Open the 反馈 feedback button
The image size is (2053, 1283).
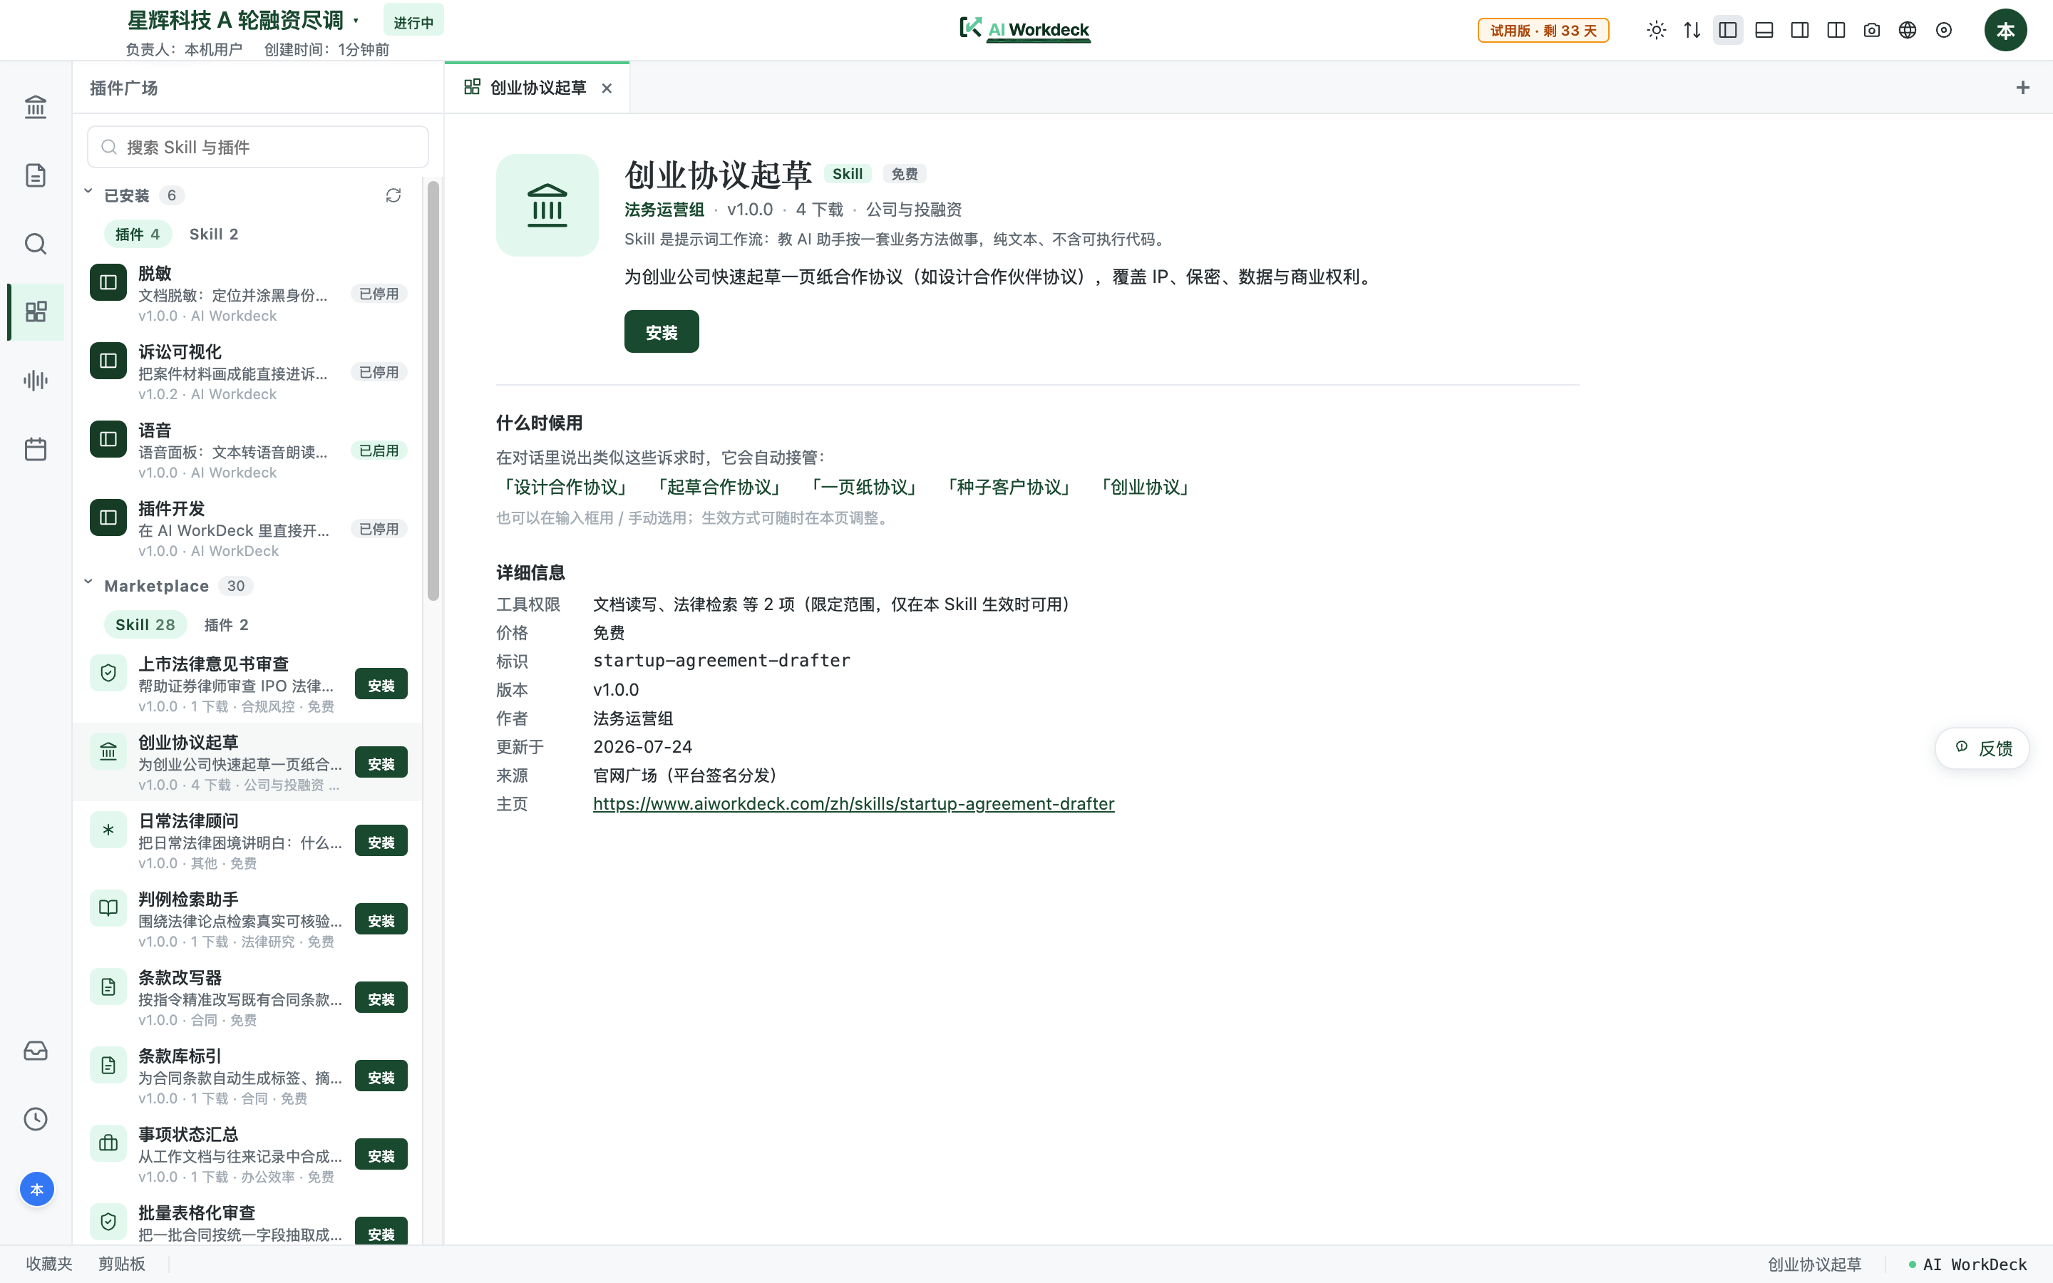(1982, 748)
